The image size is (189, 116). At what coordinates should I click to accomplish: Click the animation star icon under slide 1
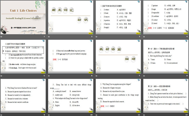coord(1,37)
